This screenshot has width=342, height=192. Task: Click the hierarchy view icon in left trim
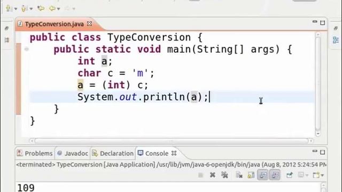(7, 40)
